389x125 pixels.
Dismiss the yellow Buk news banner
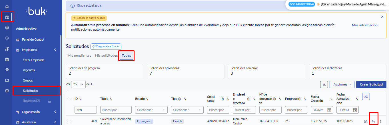point(382,17)
